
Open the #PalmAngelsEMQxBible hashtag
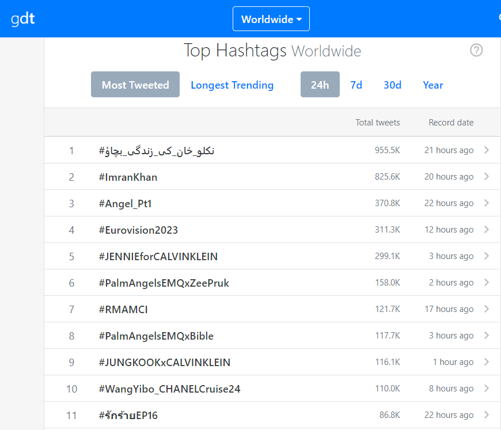(x=156, y=336)
